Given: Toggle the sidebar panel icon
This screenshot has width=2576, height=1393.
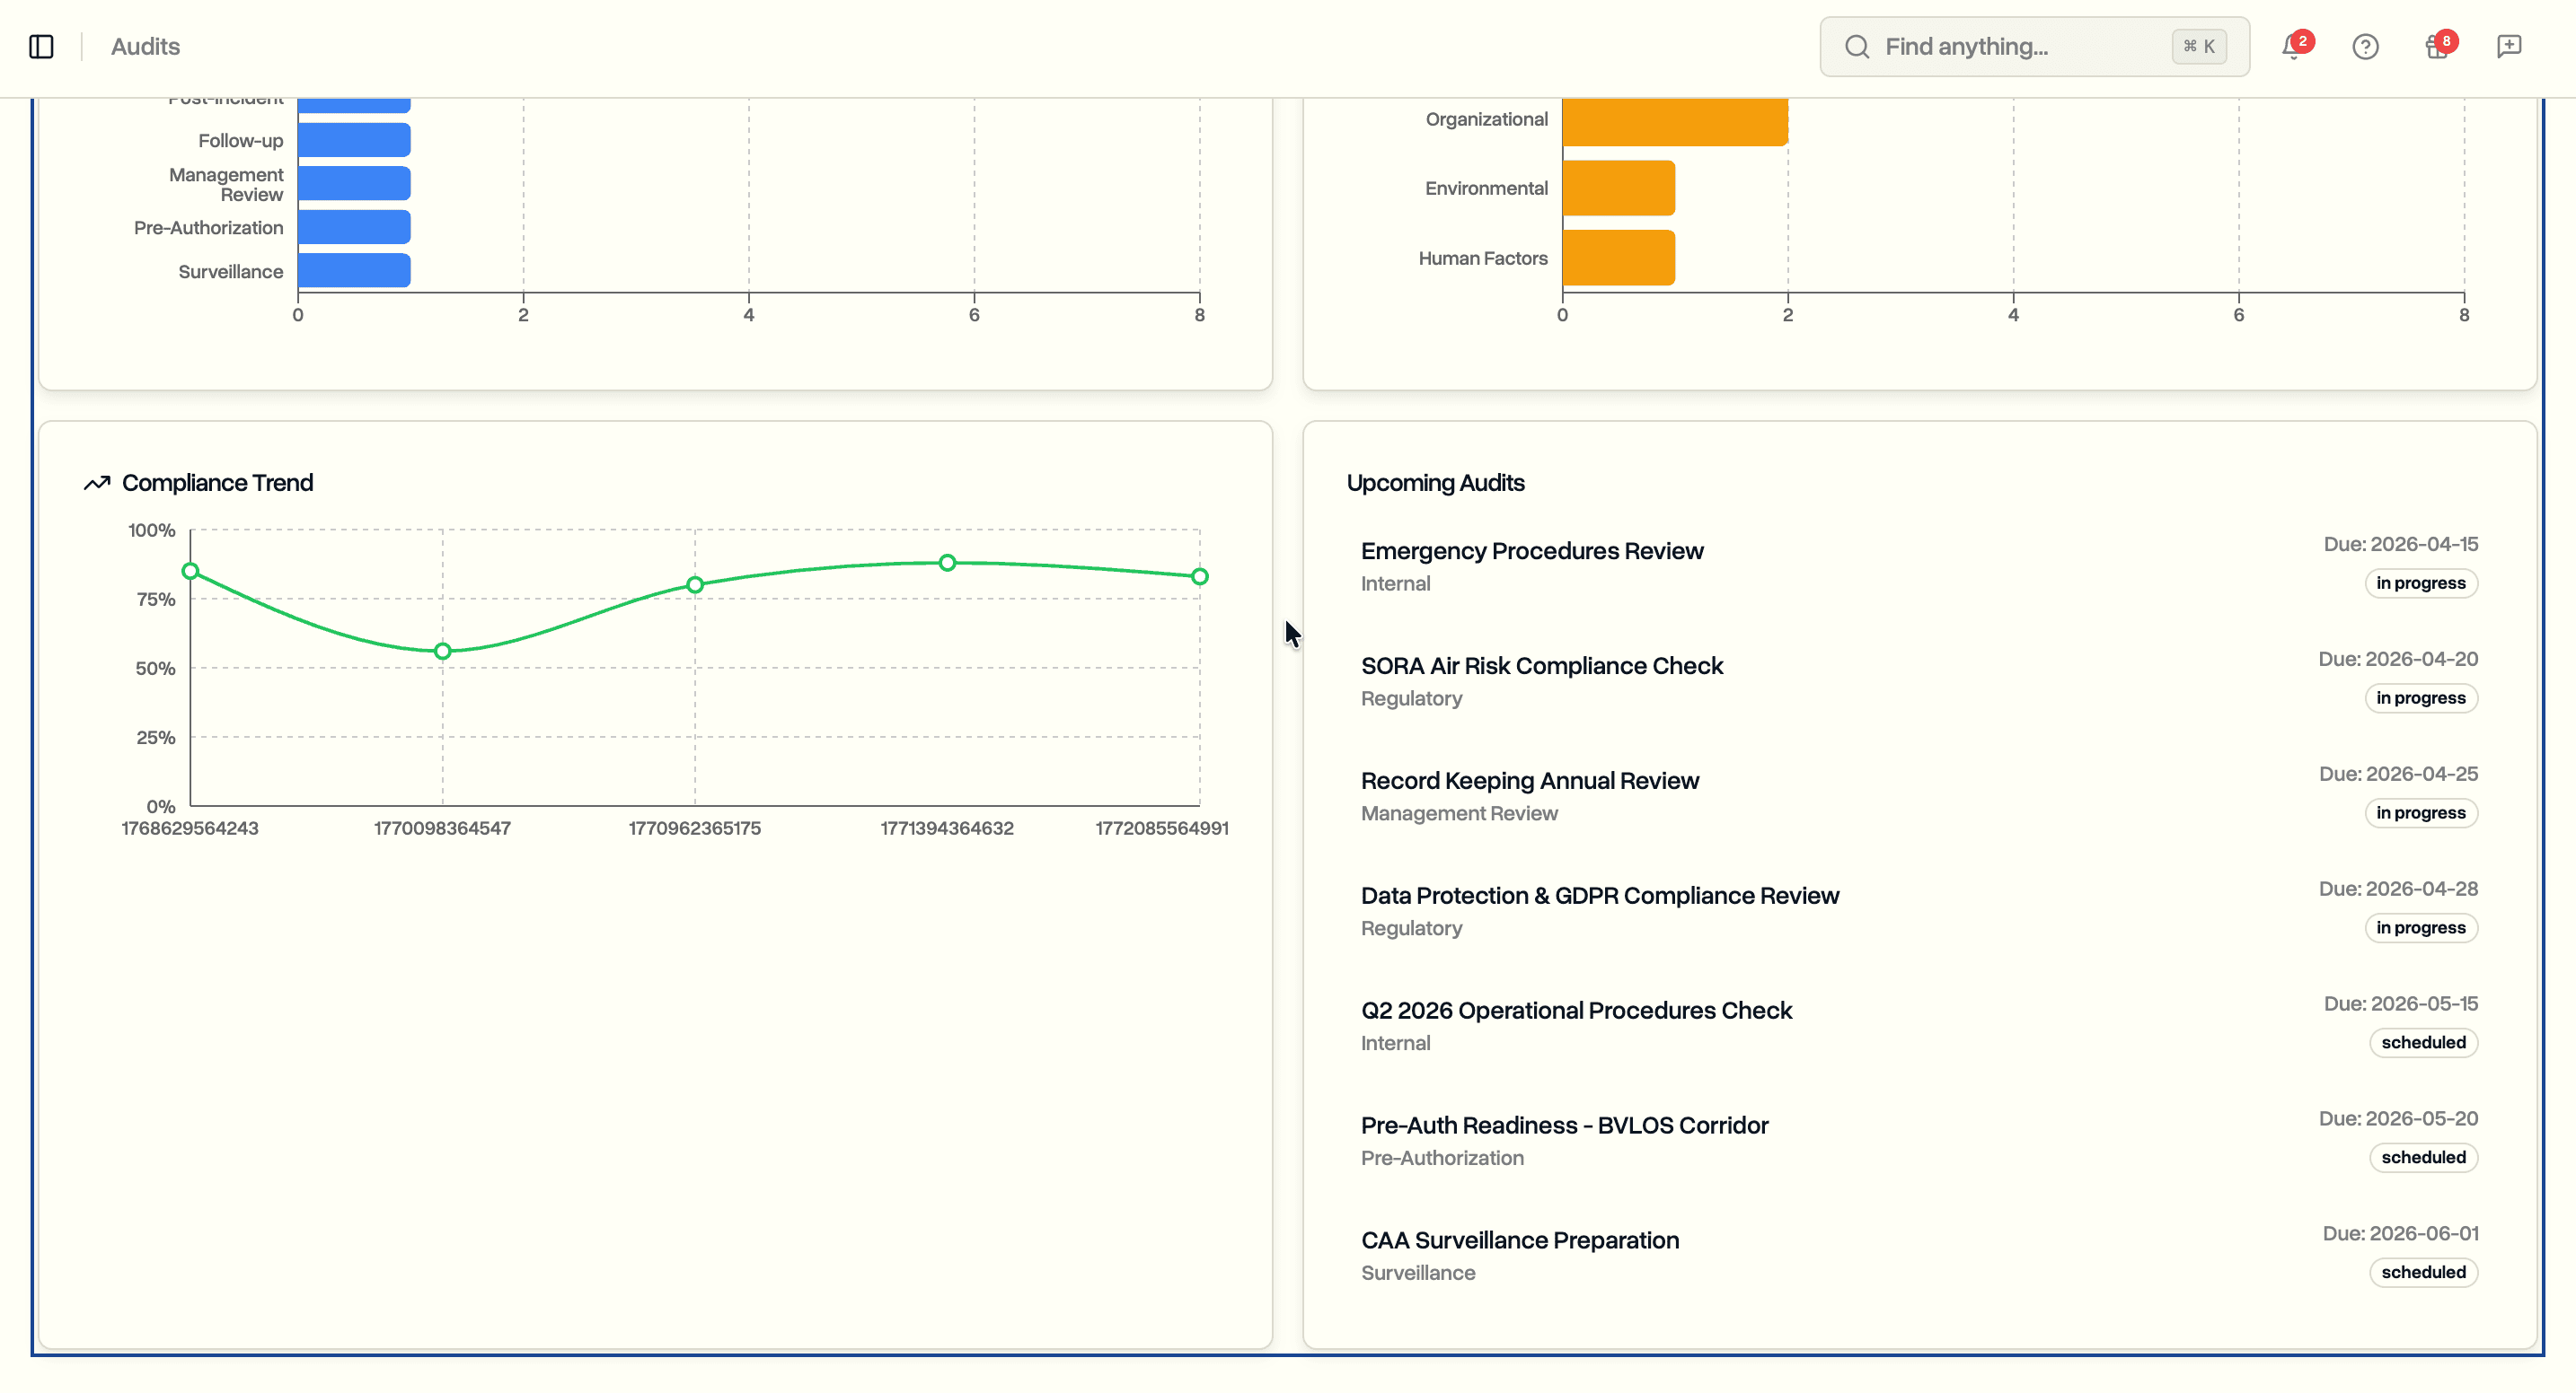Looking at the screenshot, I should click(x=41, y=46).
